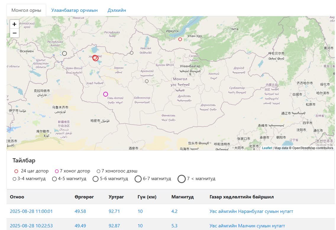The image size is (336, 230).
Task: Select the large red marker in Uvs province
Action: [x=95, y=58]
